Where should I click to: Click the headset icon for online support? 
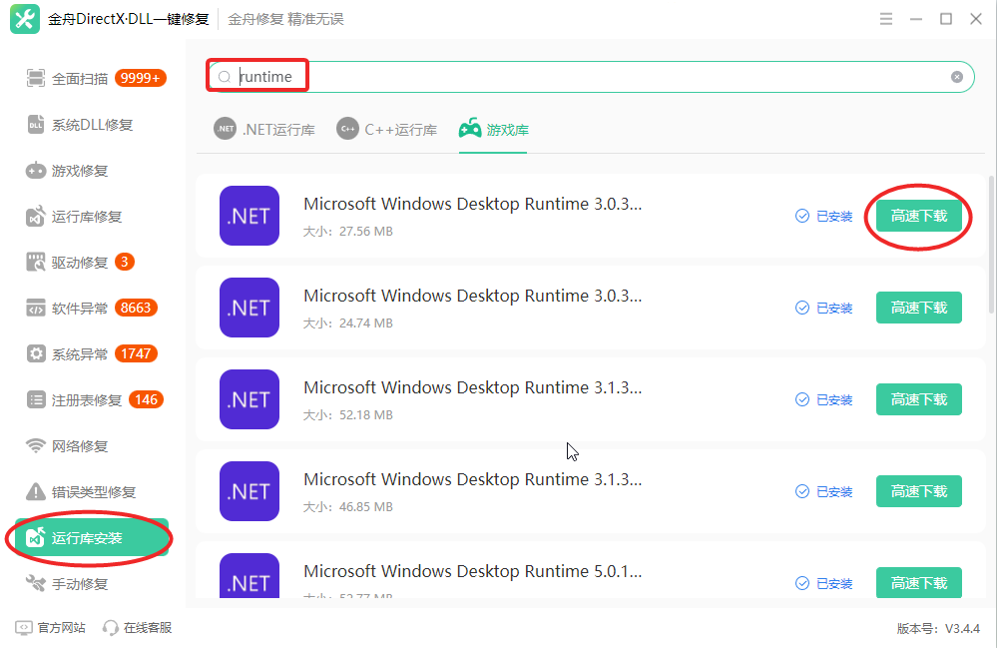[111, 628]
